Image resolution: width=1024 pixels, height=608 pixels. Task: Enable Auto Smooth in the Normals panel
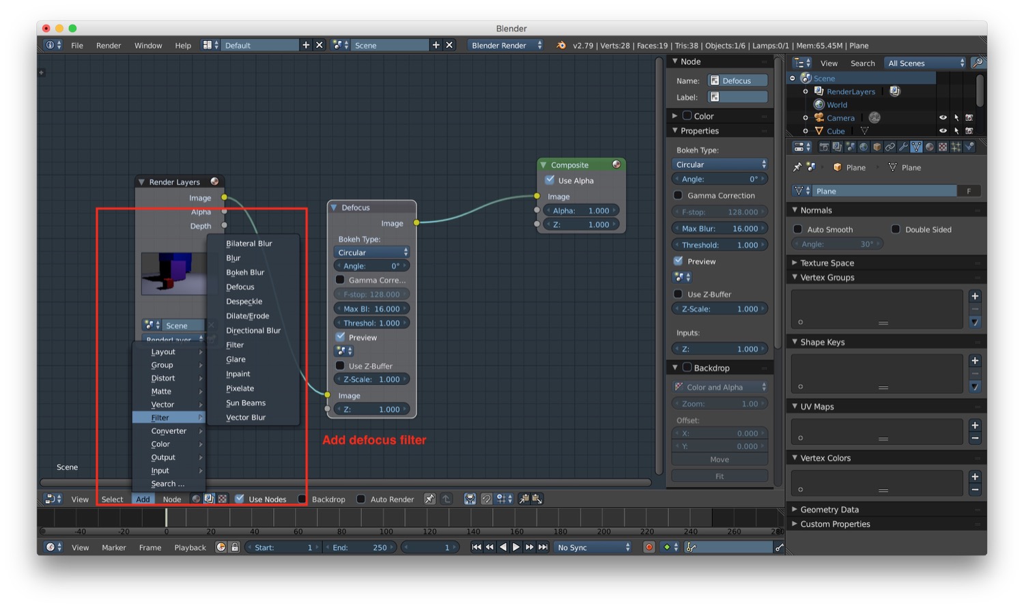797,229
